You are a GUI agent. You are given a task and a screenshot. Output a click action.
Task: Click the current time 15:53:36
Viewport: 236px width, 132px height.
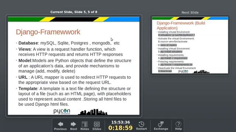[121, 122]
